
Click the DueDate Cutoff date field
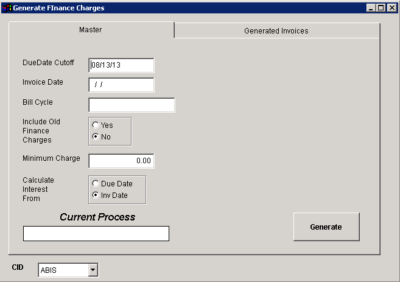121,65
